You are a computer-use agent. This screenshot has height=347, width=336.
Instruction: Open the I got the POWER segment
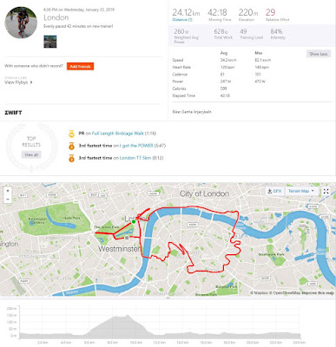coord(136,146)
